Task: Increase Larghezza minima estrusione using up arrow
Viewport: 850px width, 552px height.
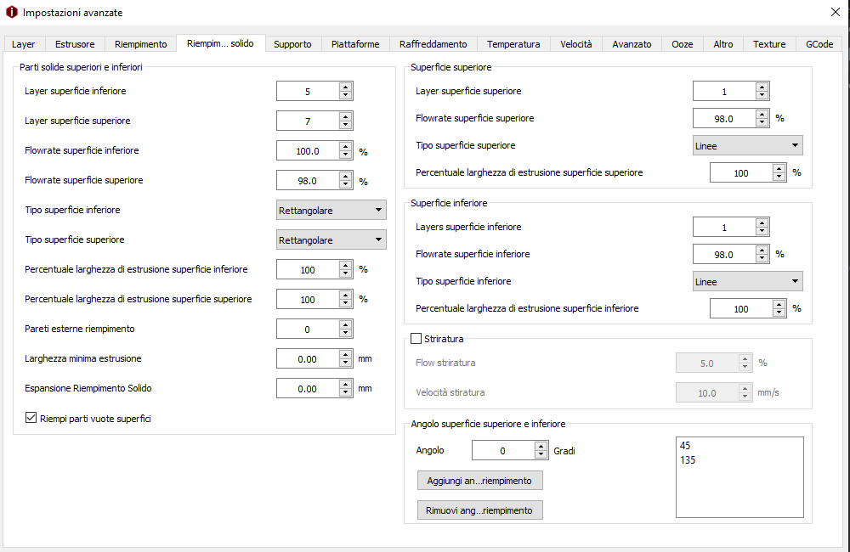Action: point(345,354)
